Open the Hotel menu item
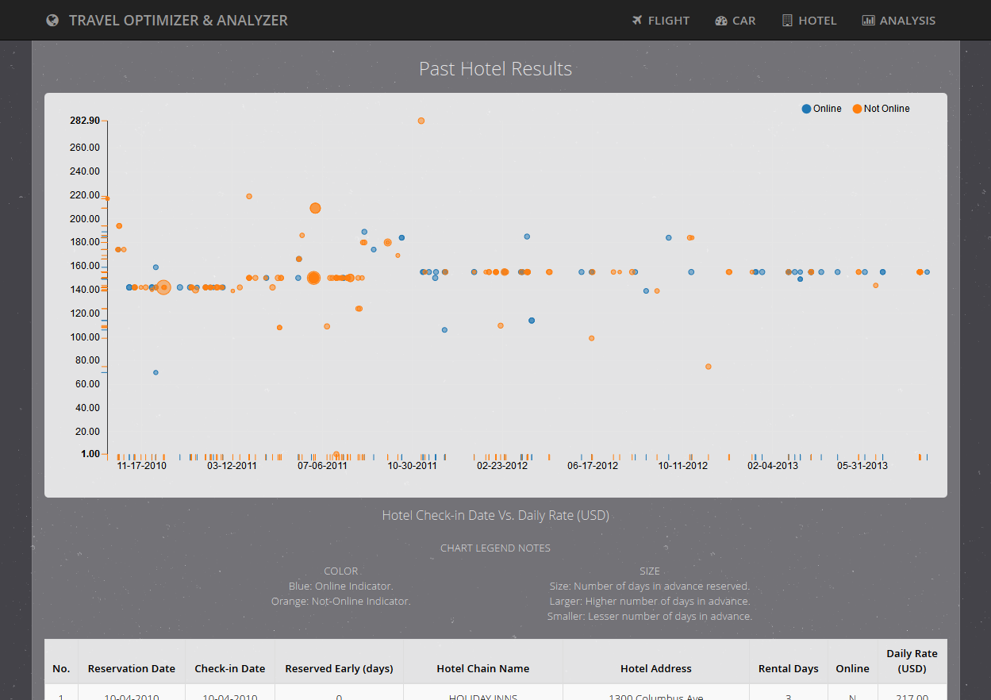This screenshot has width=991, height=700. (809, 21)
